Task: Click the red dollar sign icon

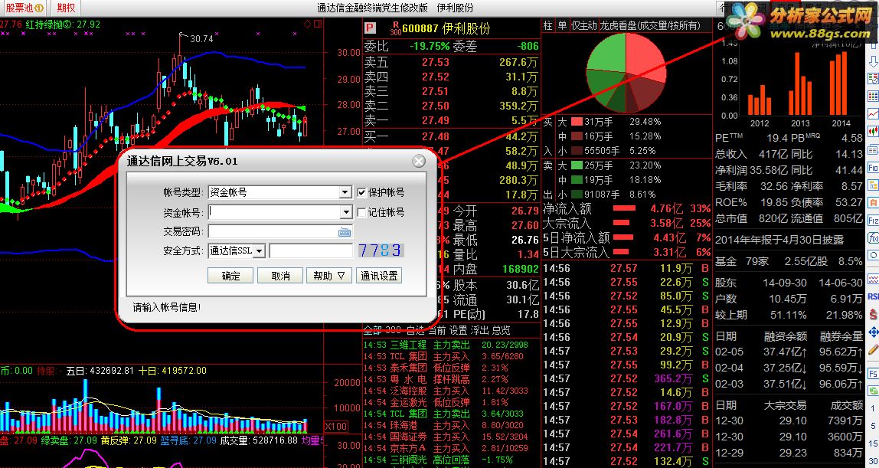Action: coord(874,315)
